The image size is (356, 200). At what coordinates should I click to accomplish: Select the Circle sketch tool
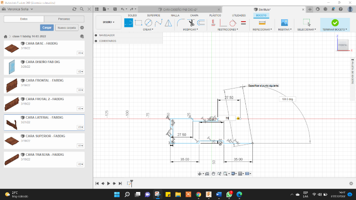[148, 23]
